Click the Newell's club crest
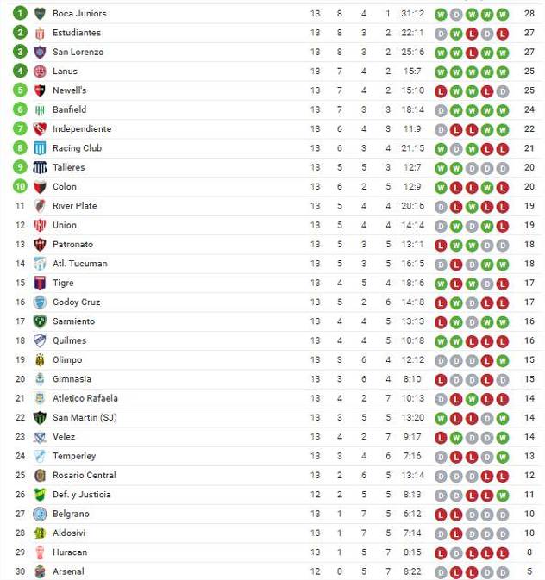545x580 pixels. point(40,90)
